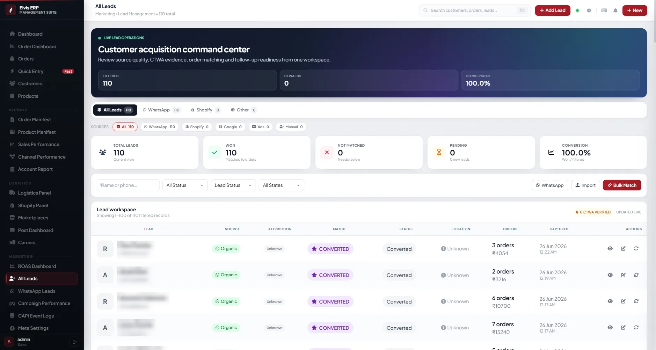
Task: Filter sources by WhatsApp chip
Action: pyautogui.click(x=160, y=127)
